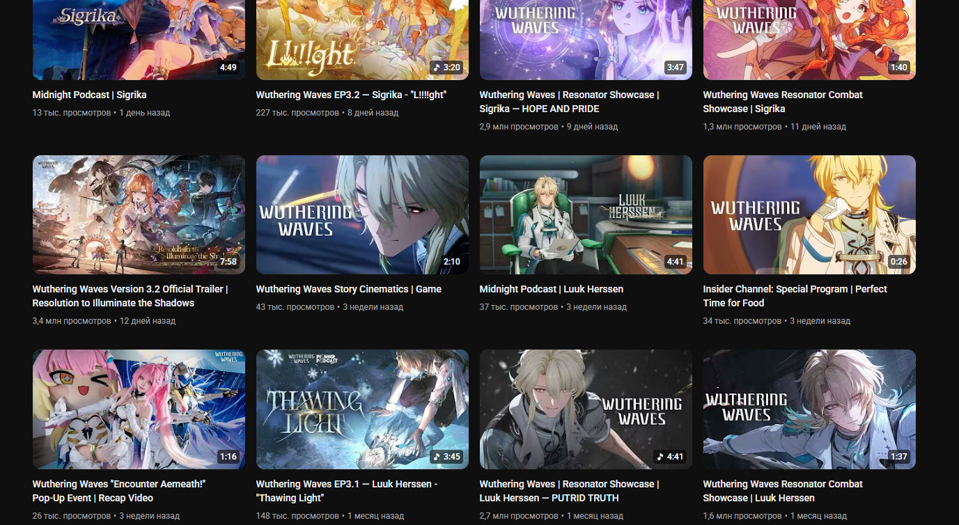Open the title "Luuk Herssen — PUTRID TRUTH"
This screenshot has height=525, width=959.
pyautogui.click(x=569, y=491)
